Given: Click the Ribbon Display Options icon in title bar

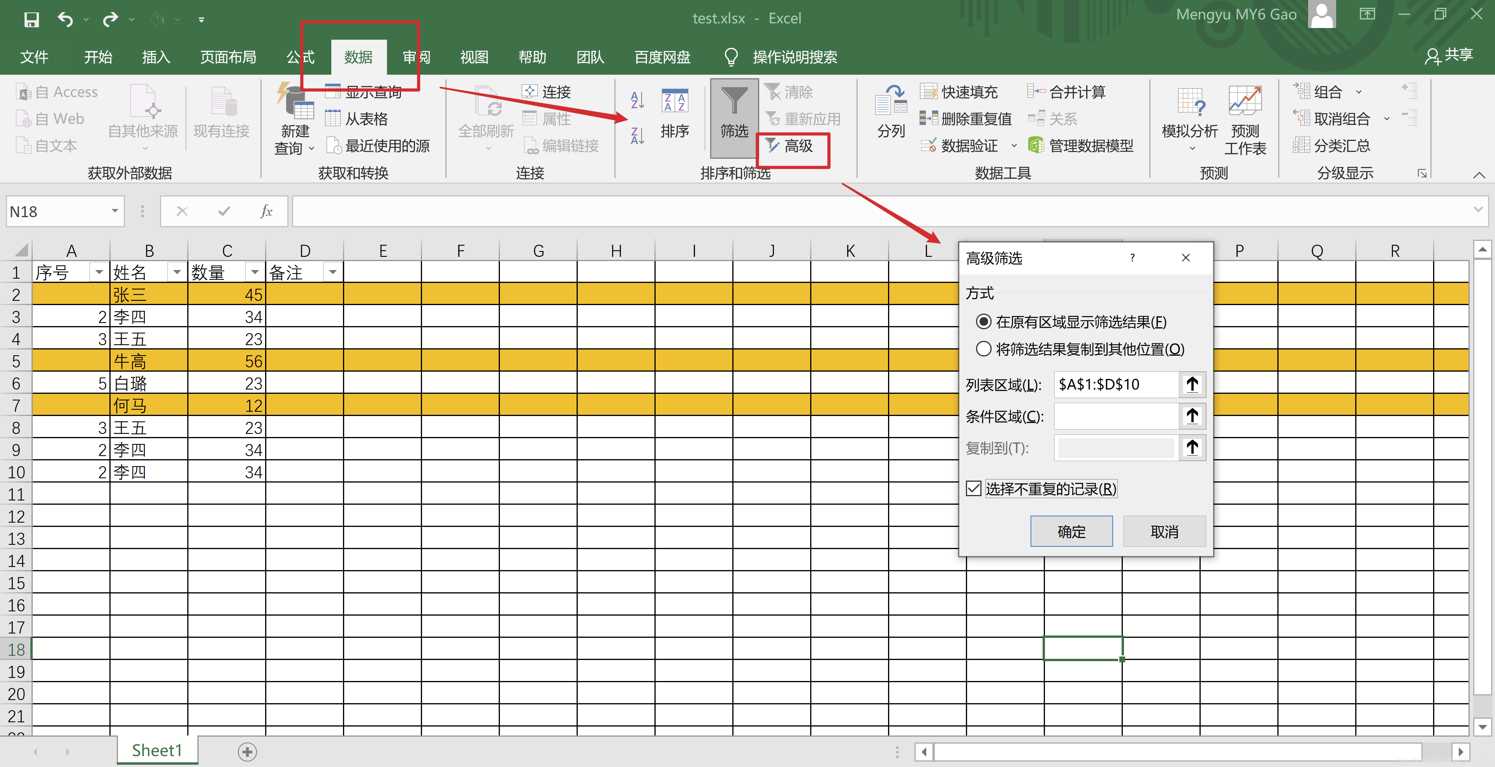Looking at the screenshot, I should [1367, 14].
